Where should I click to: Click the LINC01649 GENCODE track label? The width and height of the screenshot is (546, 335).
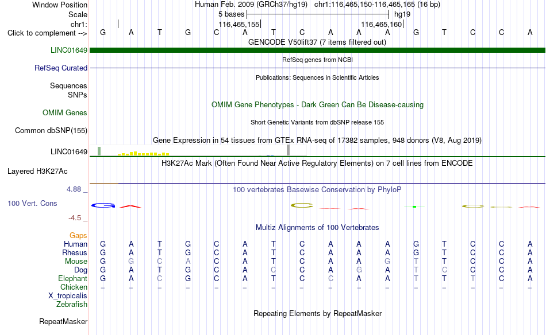coord(68,50)
